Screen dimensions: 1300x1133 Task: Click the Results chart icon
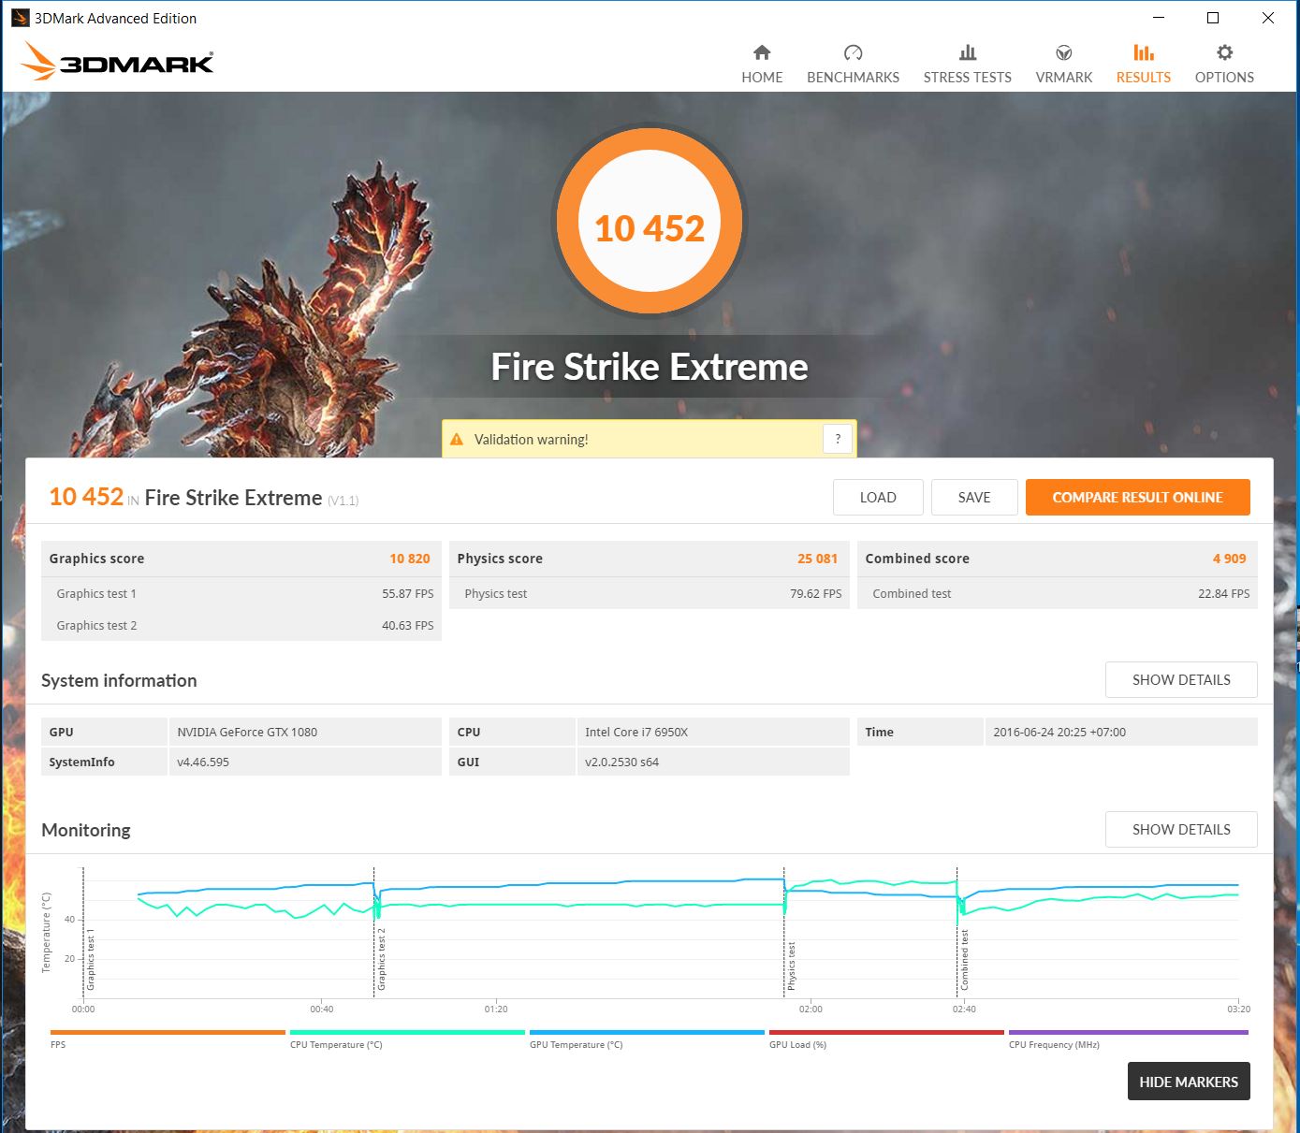coord(1143,52)
